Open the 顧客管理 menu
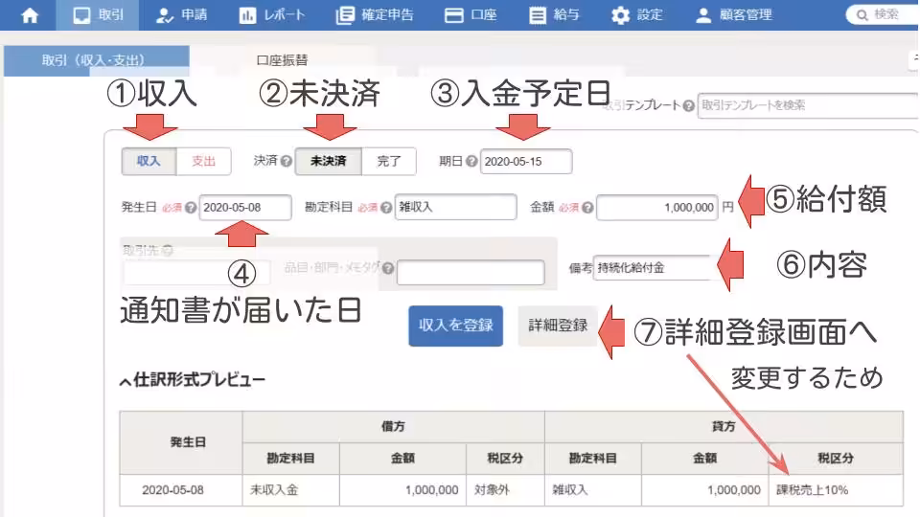 tap(733, 15)
